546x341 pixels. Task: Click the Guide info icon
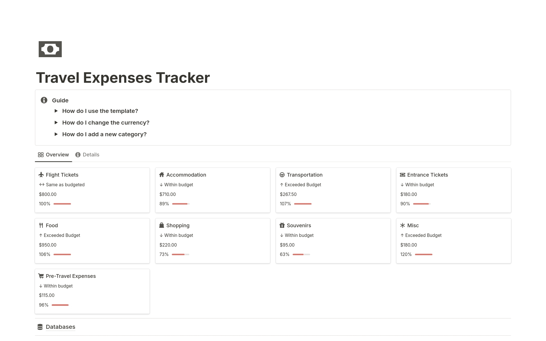click(44, 100)
